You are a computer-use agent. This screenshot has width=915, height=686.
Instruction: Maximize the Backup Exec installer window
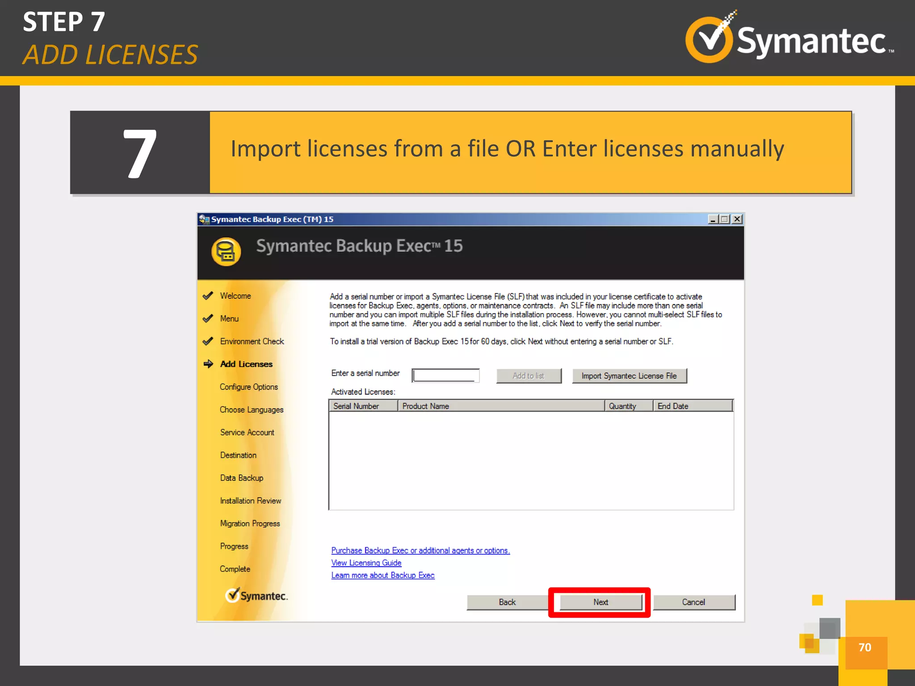tap(725, 219)
